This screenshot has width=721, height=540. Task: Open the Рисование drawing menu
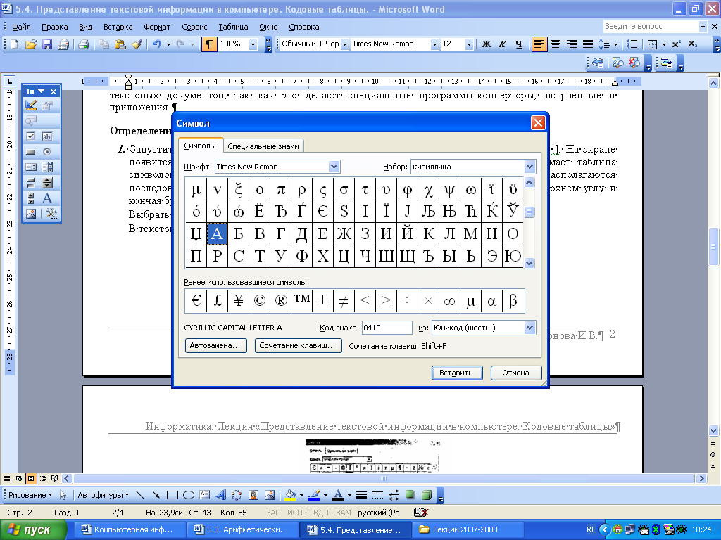tap(30, 495)
